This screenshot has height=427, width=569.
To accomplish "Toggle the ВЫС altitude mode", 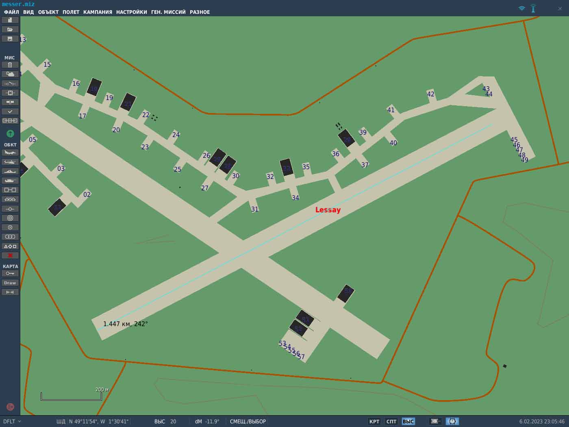I will [408, 421].
